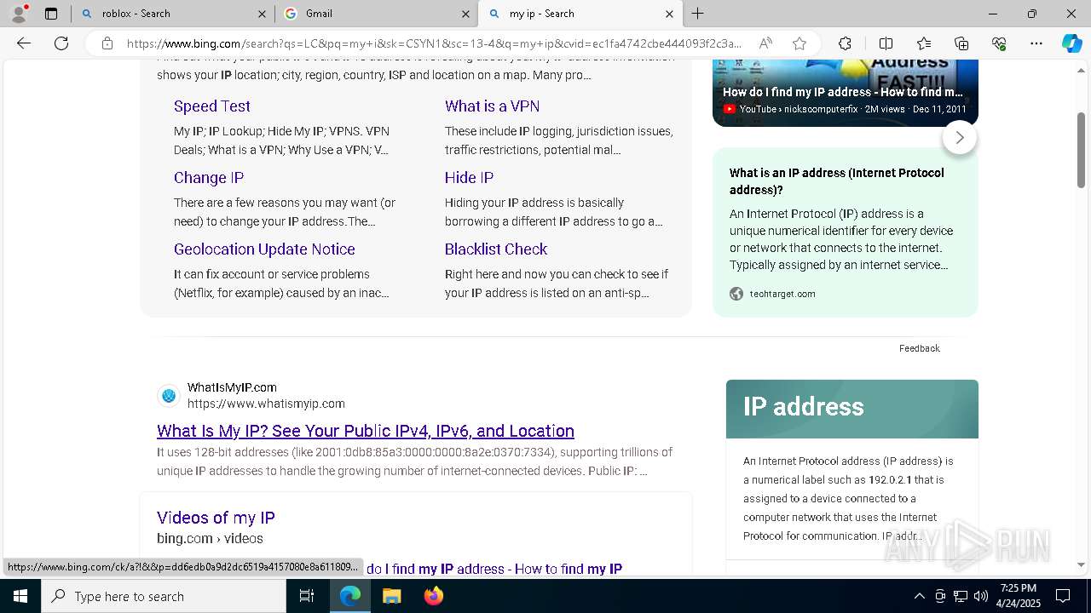1091x613 pixels.
Task: Launch Firefox from taskbar
Action: click(x=434, y=596)
